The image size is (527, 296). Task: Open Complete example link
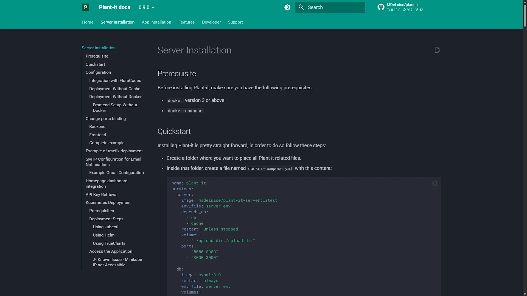point(107,143)
